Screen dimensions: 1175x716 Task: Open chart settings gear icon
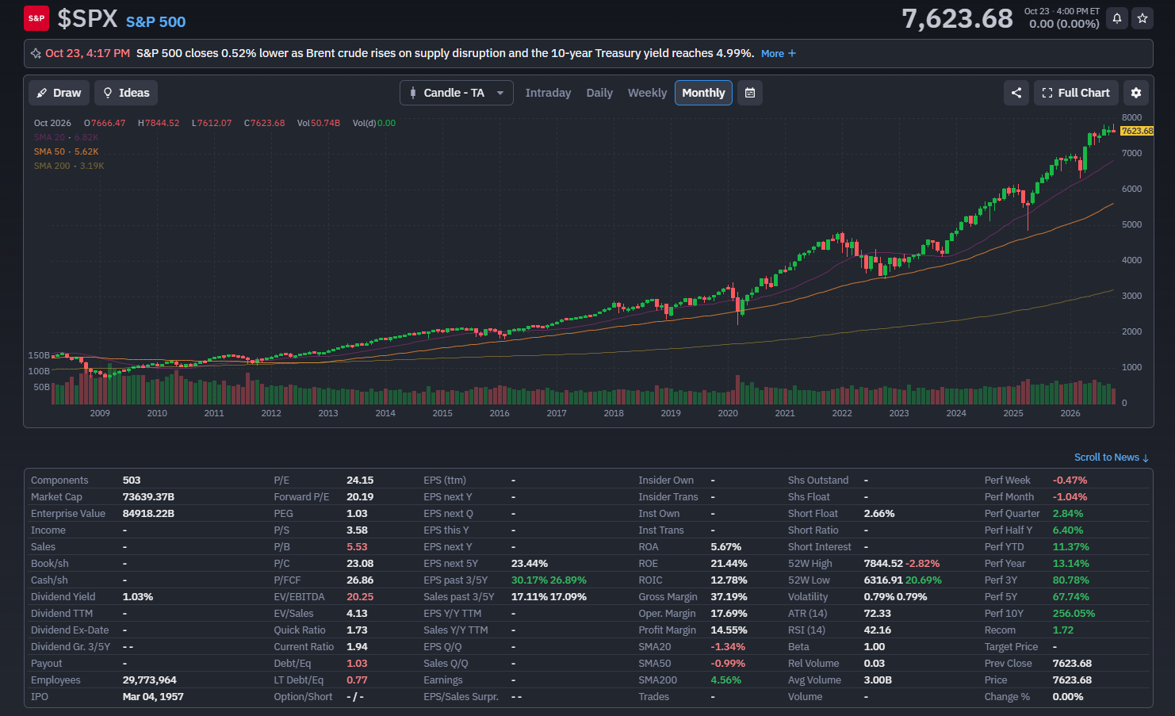tap(1136, 93)
